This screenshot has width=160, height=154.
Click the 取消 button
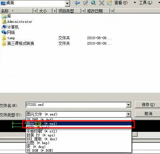[x=148, y=114]
